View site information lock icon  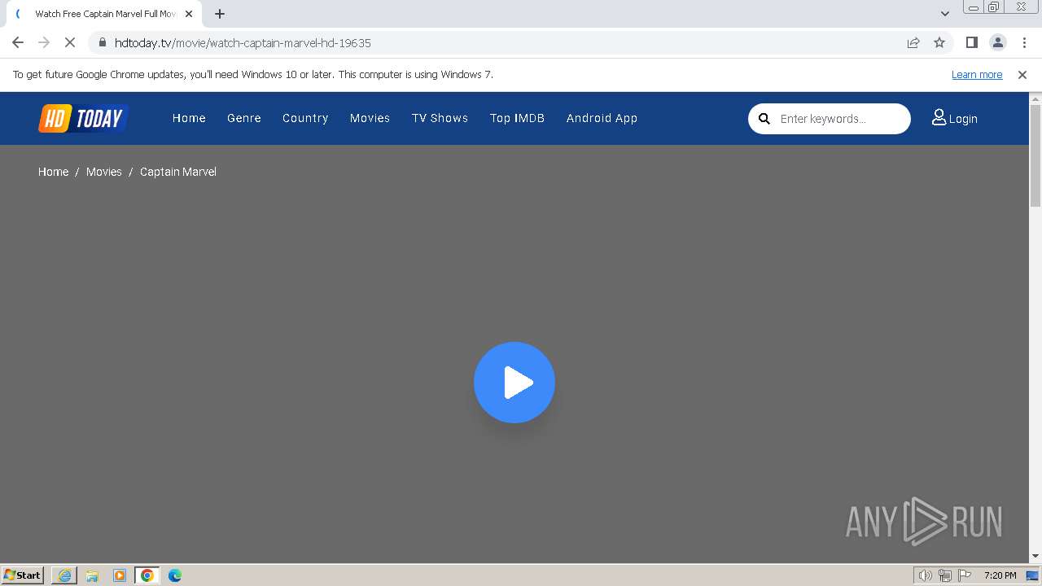[x=102, y=42]
